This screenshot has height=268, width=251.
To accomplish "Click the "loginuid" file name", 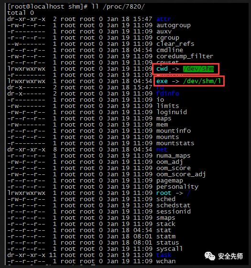I will 172,112.
